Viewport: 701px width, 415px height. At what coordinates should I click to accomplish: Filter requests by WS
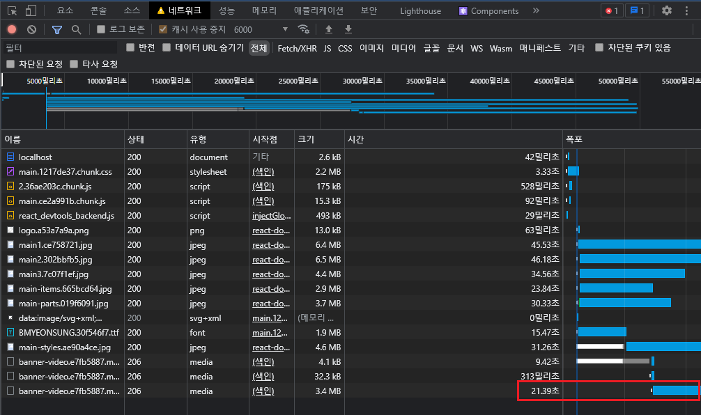(x=477, y=48)
